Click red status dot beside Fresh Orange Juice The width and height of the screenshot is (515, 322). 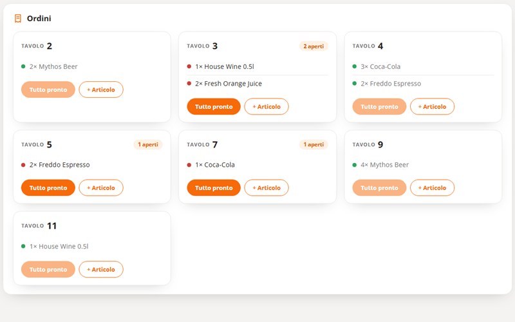click(x=189, y=84)
